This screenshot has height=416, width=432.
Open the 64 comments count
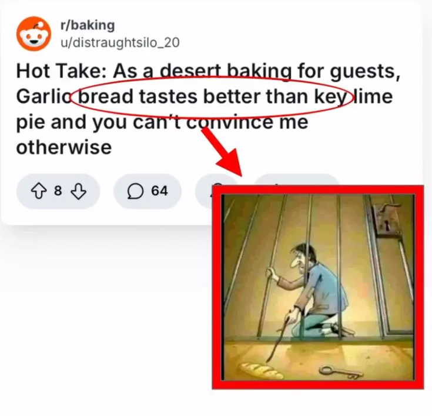(x=159, y=191)
